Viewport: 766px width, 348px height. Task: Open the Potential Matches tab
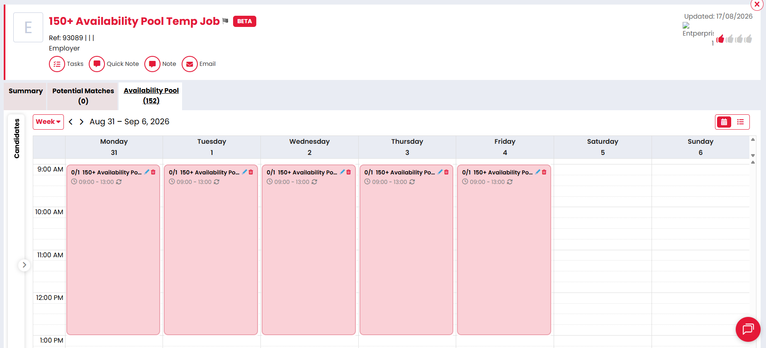pyautogui.click(x=83, y=96)
